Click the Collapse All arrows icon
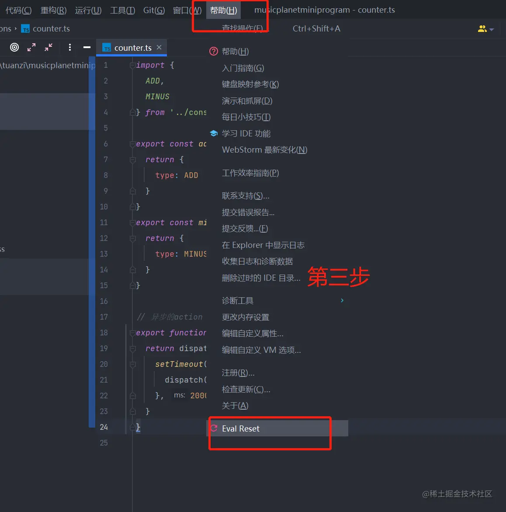506x512 pixels. (x=49, y=47)
